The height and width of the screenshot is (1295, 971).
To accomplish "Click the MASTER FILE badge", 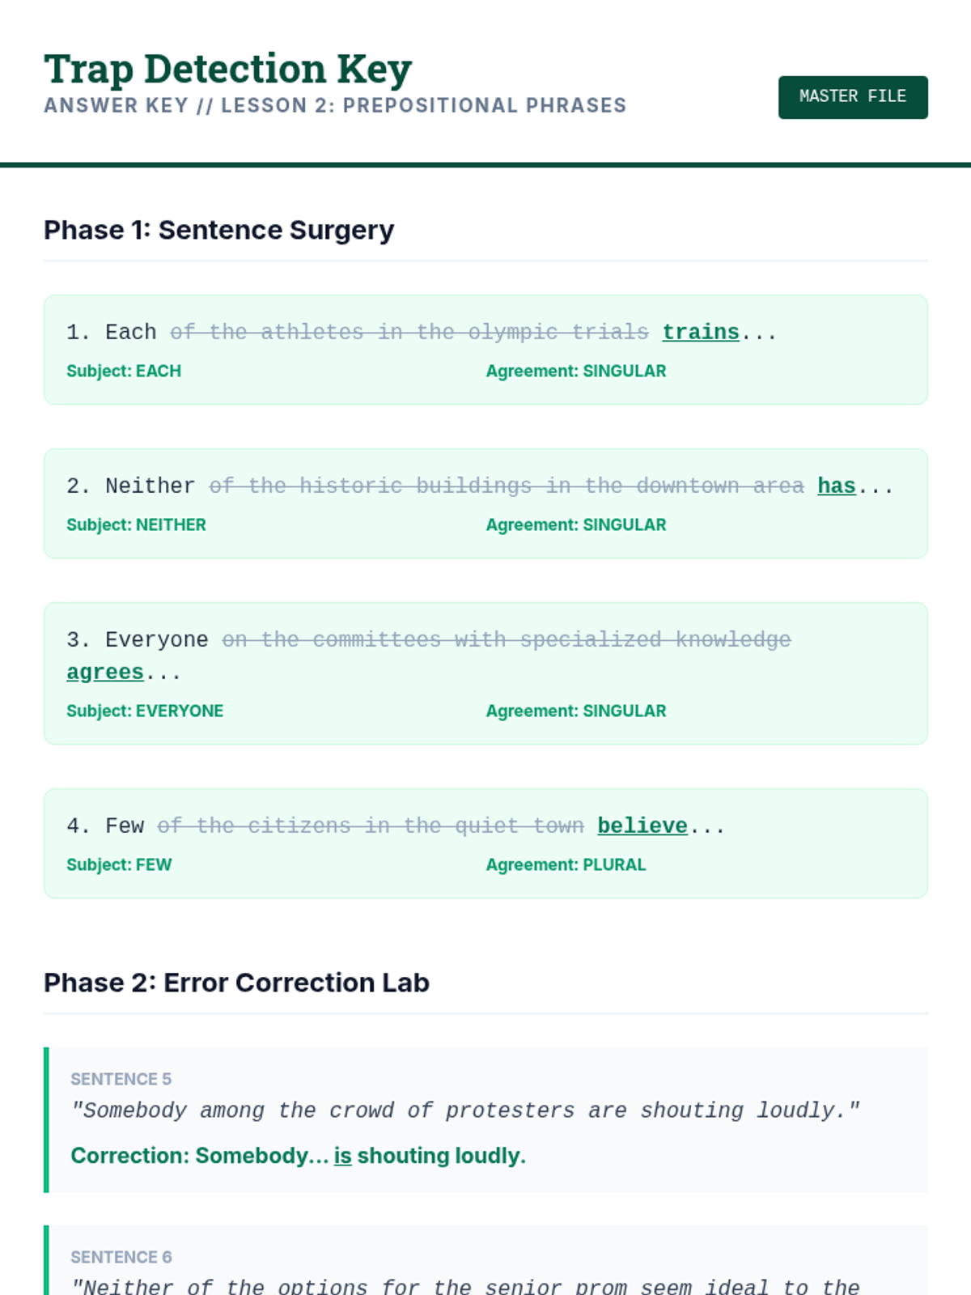I will click(x=852, y=97).
